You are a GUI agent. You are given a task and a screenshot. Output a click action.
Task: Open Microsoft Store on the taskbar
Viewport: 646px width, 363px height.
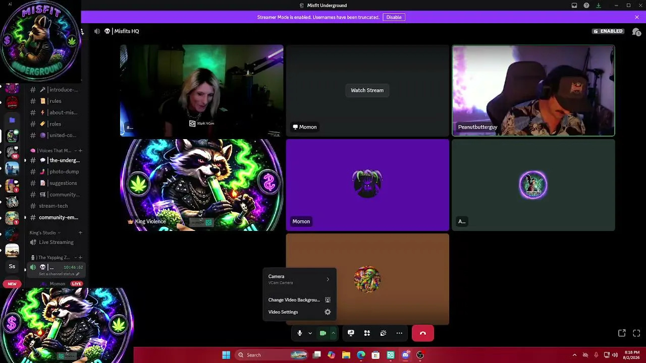click(375, 355)
